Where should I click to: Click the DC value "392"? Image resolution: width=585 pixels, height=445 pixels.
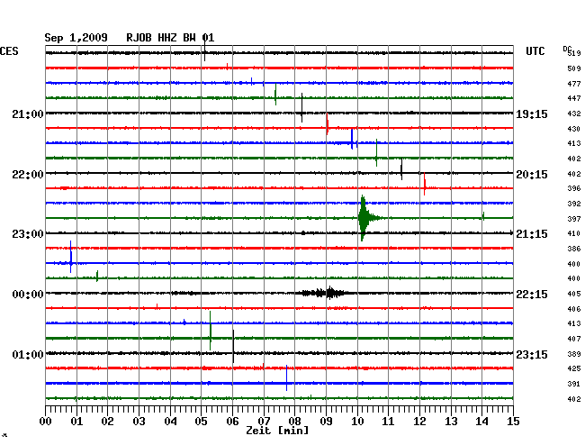click(574, 204)
